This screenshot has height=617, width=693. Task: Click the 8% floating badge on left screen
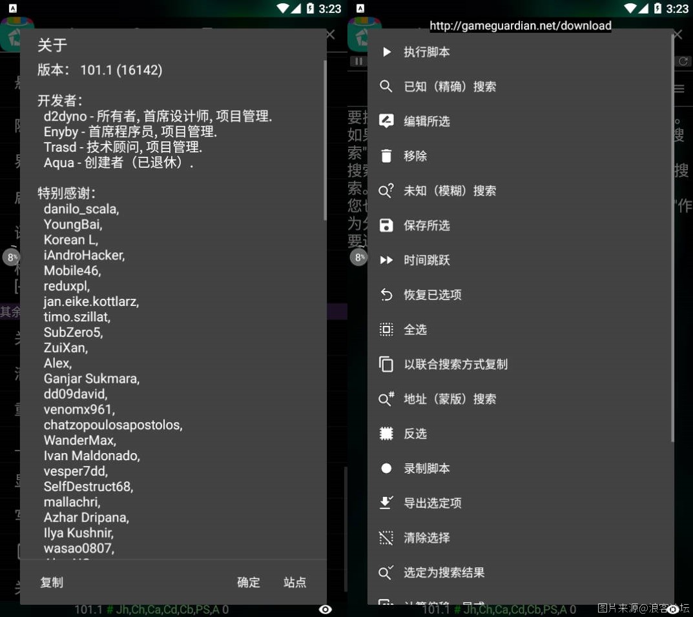[12, 257]
